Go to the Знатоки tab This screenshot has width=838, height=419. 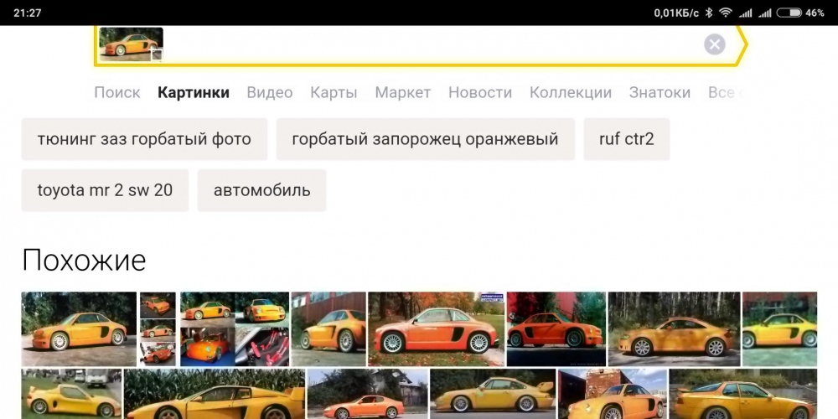[660, 92]
